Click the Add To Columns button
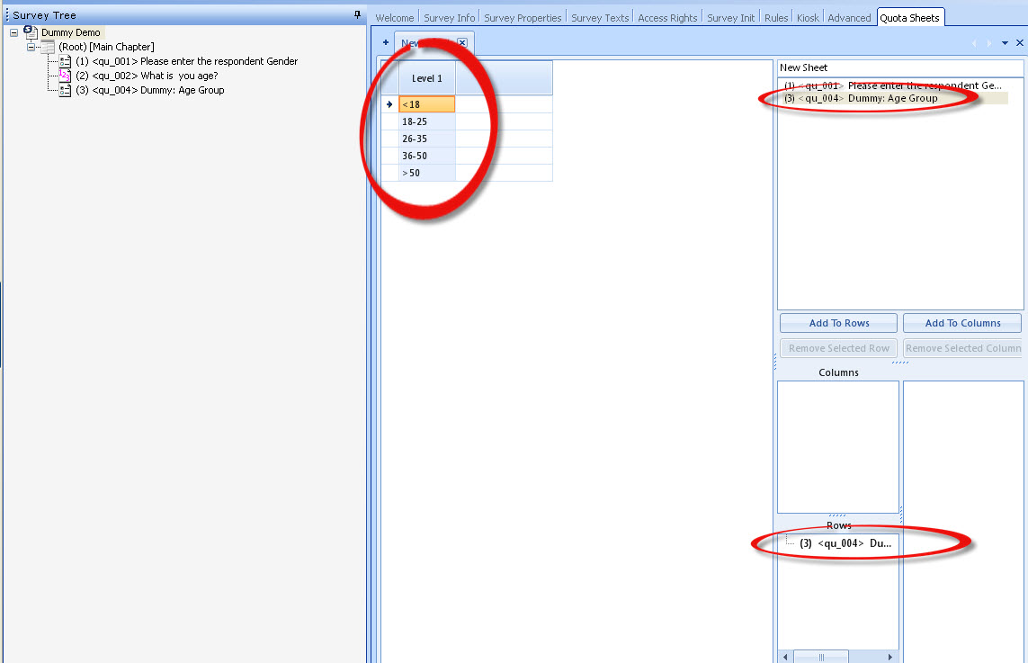This screenshot has height=663, width=1028. [x=962, y=323]
